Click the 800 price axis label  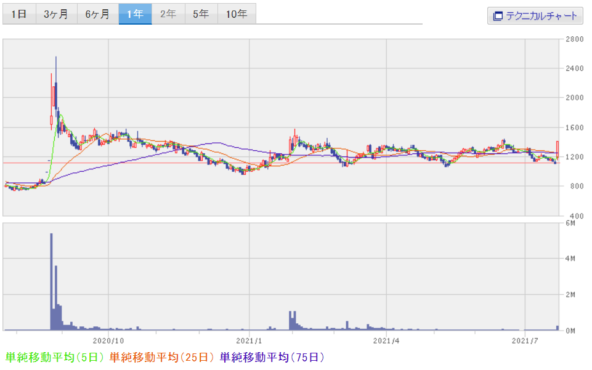[577, 186]
